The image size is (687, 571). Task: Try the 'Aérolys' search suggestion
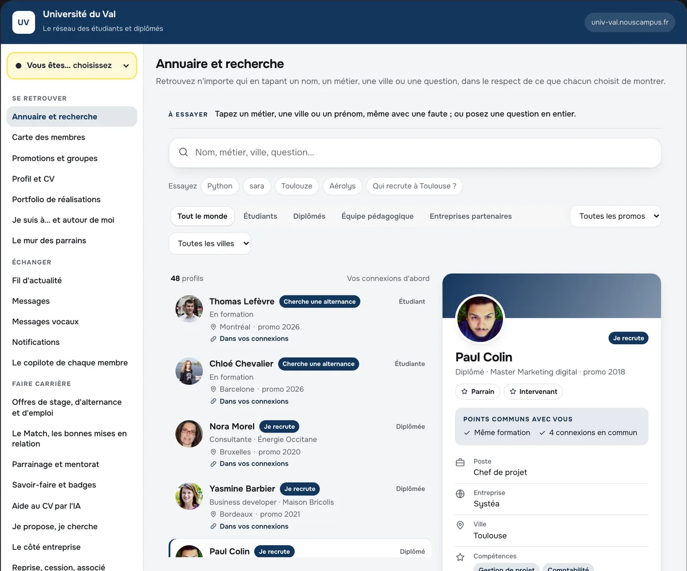pos(342,186)
